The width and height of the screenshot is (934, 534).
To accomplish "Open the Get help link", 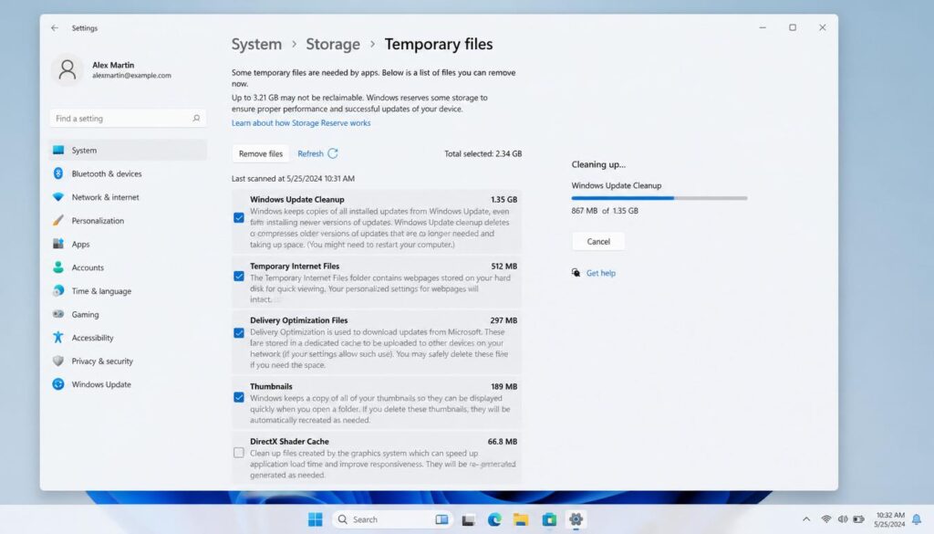I will coord(600,273).
